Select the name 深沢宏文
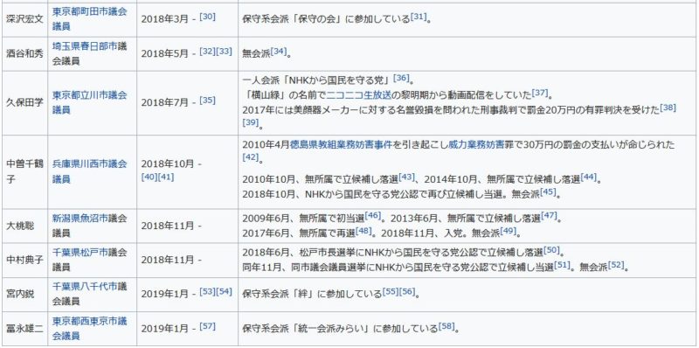This screenshot has width=699, height=348. tap(25, 18)
